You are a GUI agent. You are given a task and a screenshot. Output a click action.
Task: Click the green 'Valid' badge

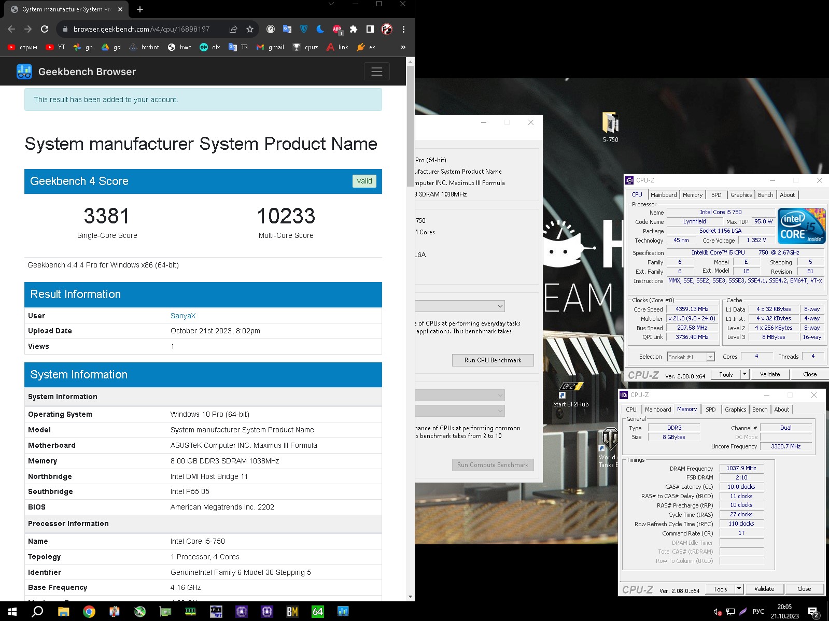(364, 181)
